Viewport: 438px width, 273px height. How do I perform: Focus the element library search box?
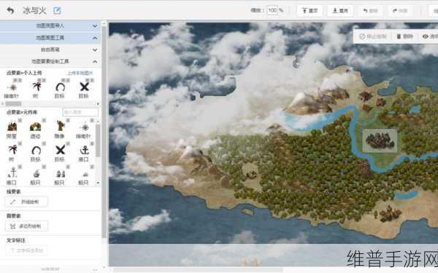click(x=80, y=112)
